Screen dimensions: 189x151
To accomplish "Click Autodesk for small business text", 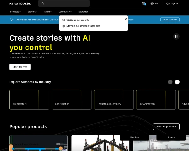I will click(33, 20).
